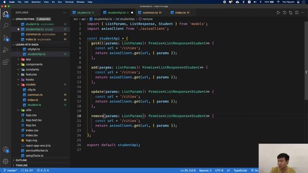This screenshot has width=308, height=173.
Task: Click the volume icon in menu bar
Action: pyautogui.click(x=255, y=2)
